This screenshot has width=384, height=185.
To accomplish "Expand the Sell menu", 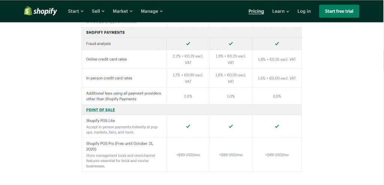I will [x=98, y=11].
